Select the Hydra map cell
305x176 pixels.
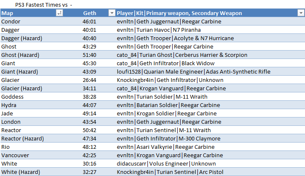pos(32,105)
